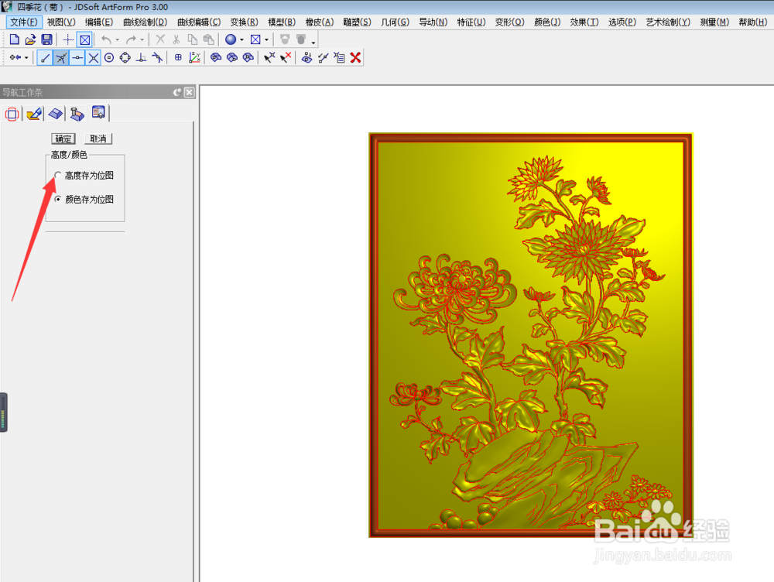The image size is (774, 582).
Task: Open the display mode dropdown arrow
Action: coord(266,40)
